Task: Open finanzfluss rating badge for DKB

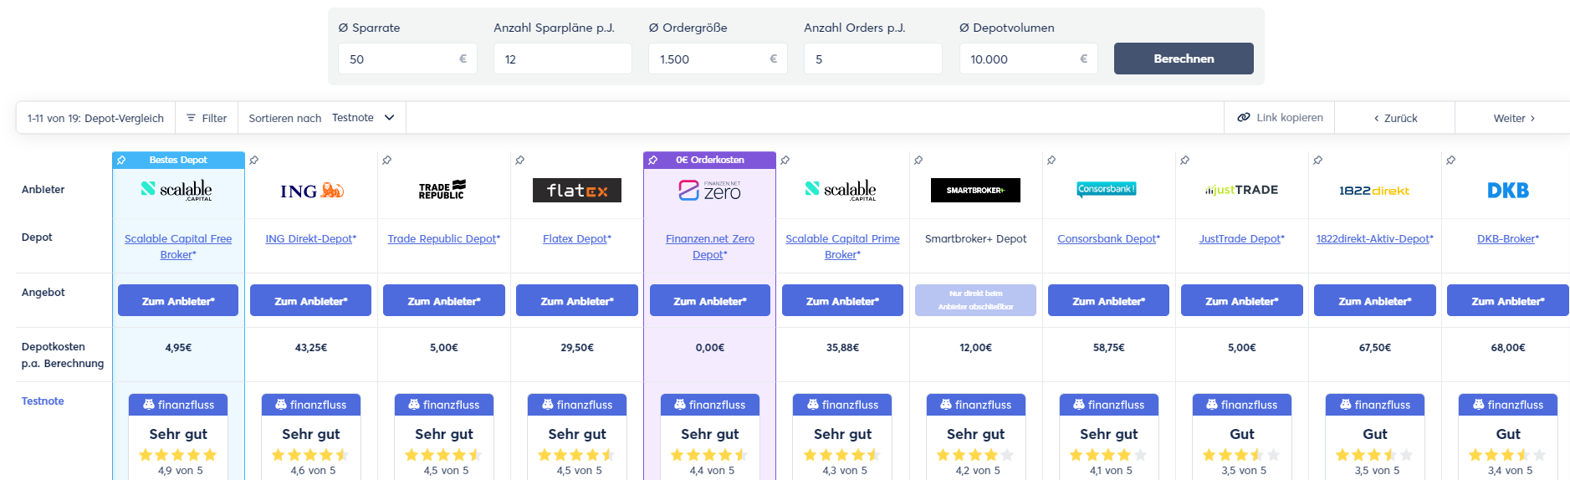Action: (1508, 436)
